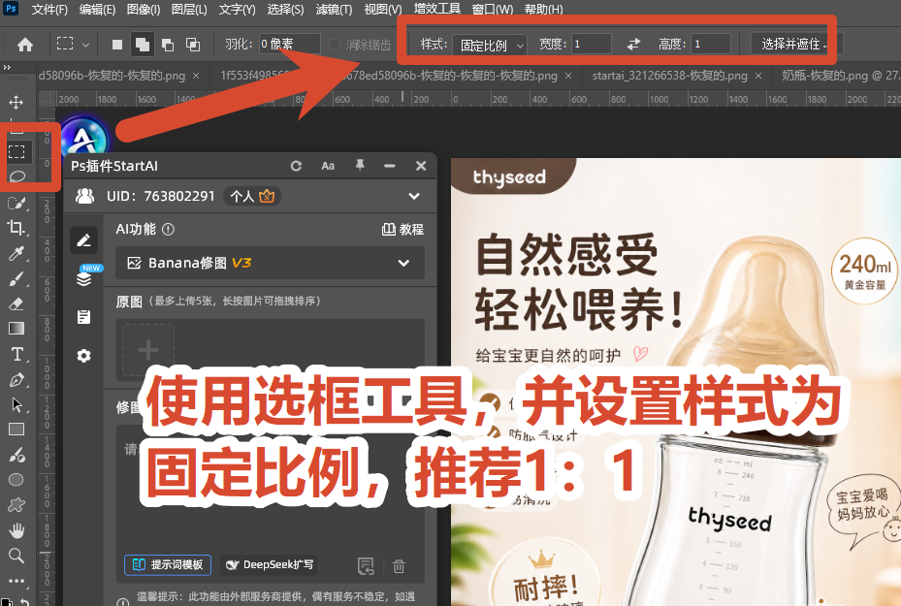Toggle New Selection mode button
901x606 pixels.
click(116, 45)
